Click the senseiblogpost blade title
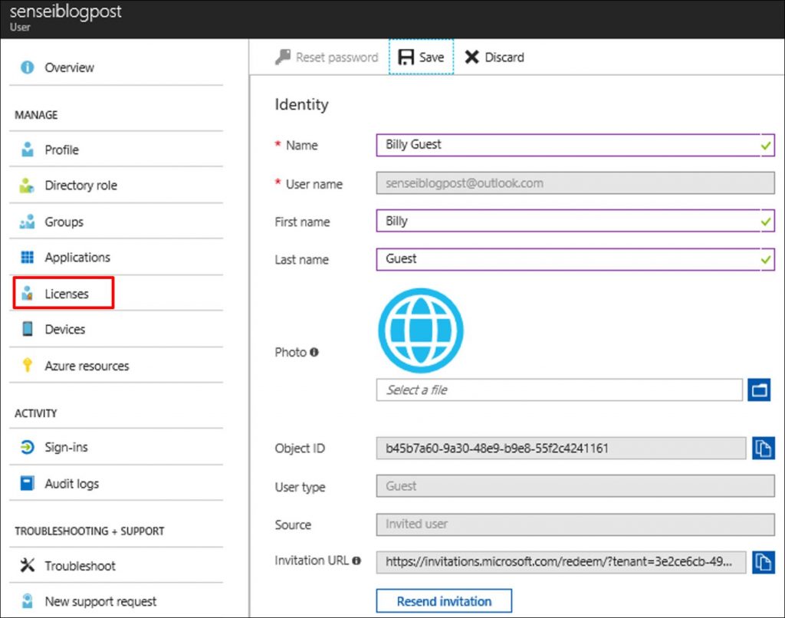The image size is (785, 618). point(66,11)
